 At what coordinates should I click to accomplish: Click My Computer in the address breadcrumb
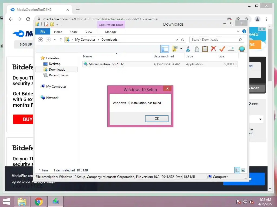pyautogui.click(x=85, y=40)
